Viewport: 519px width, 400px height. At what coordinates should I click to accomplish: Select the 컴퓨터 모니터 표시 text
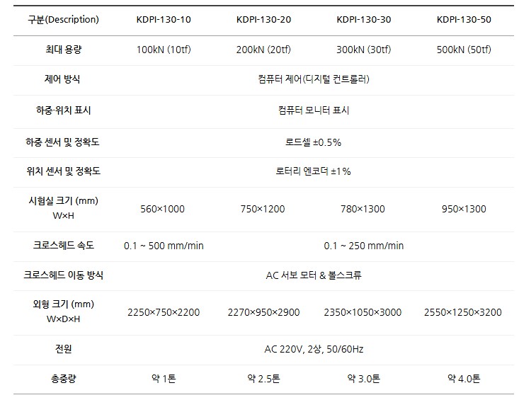point(314,110)
